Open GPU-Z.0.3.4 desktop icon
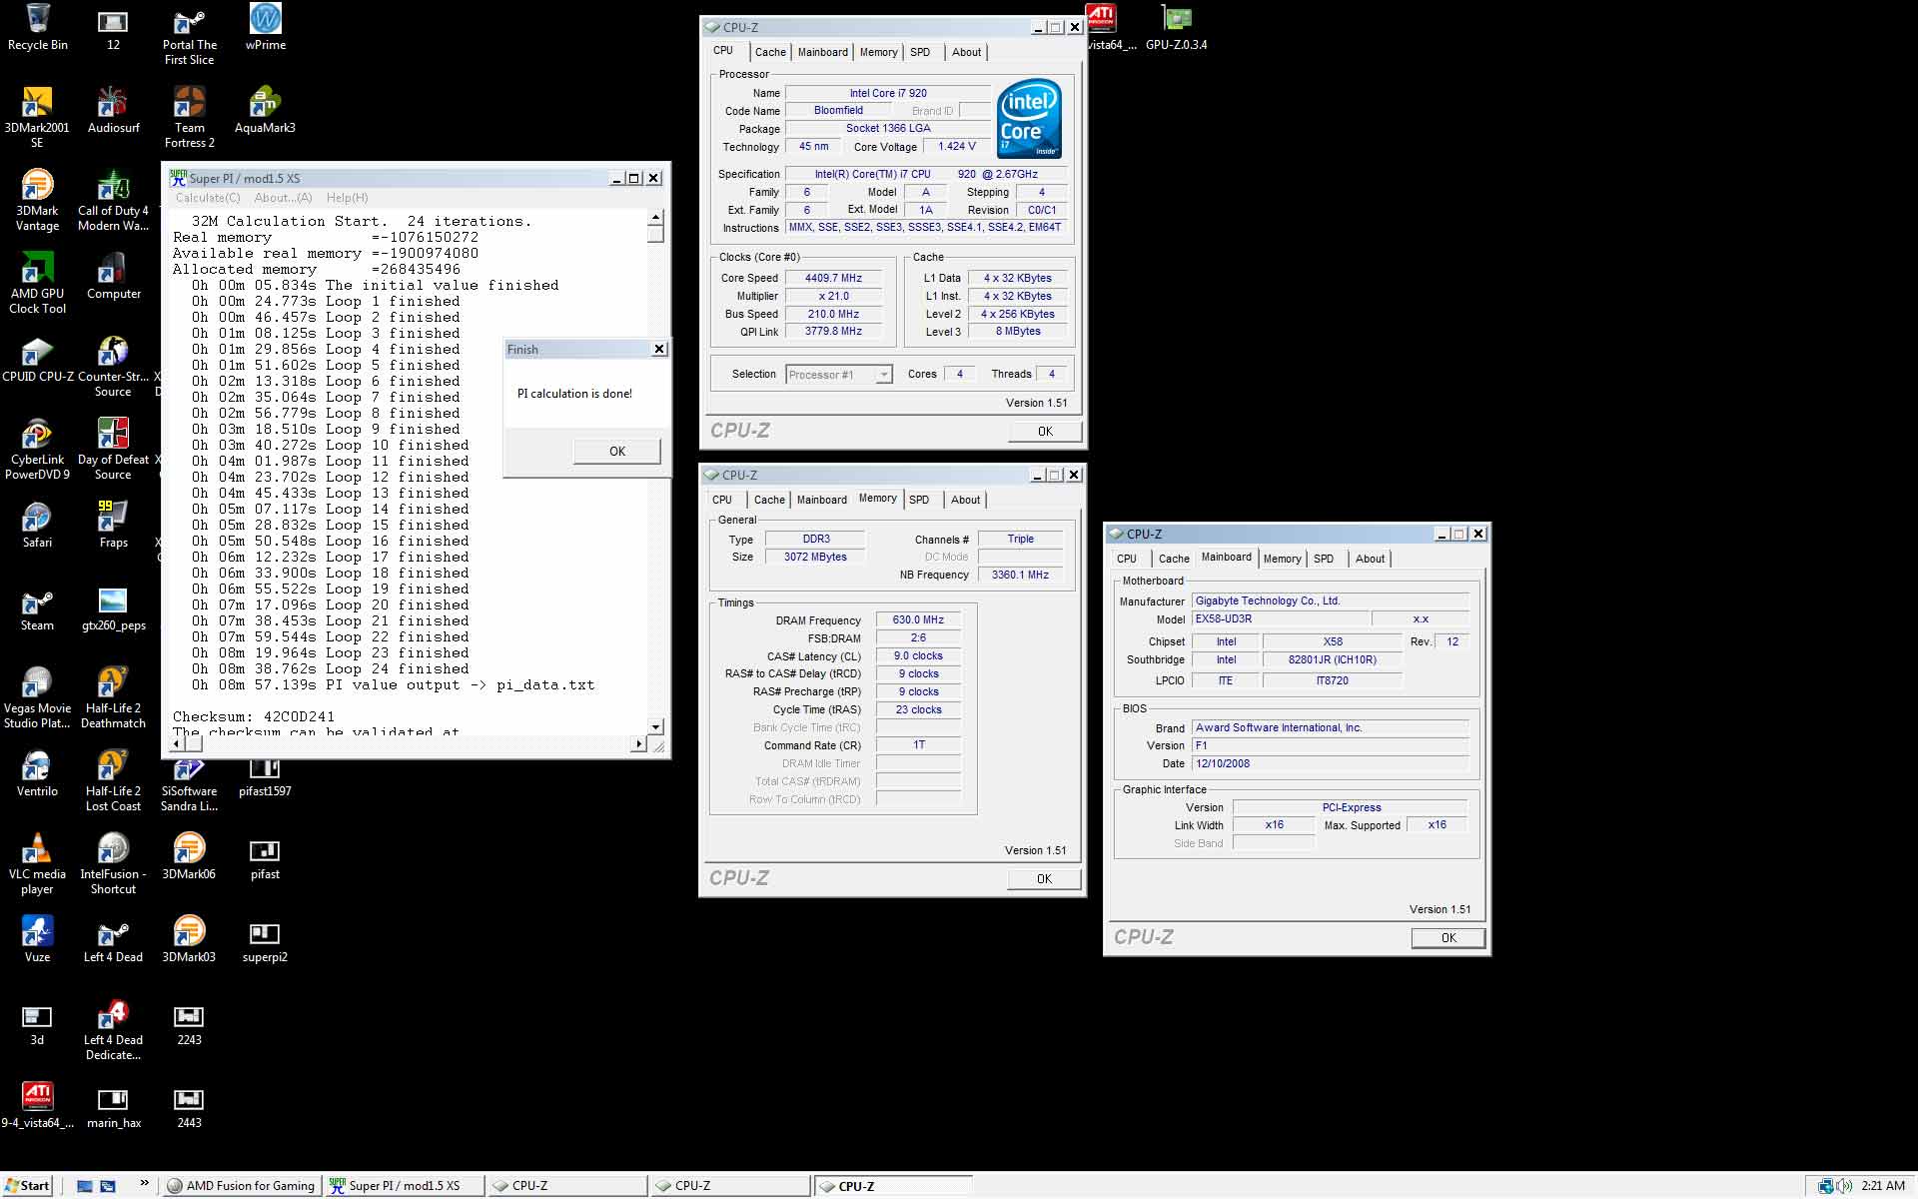 pos(1176,27)
